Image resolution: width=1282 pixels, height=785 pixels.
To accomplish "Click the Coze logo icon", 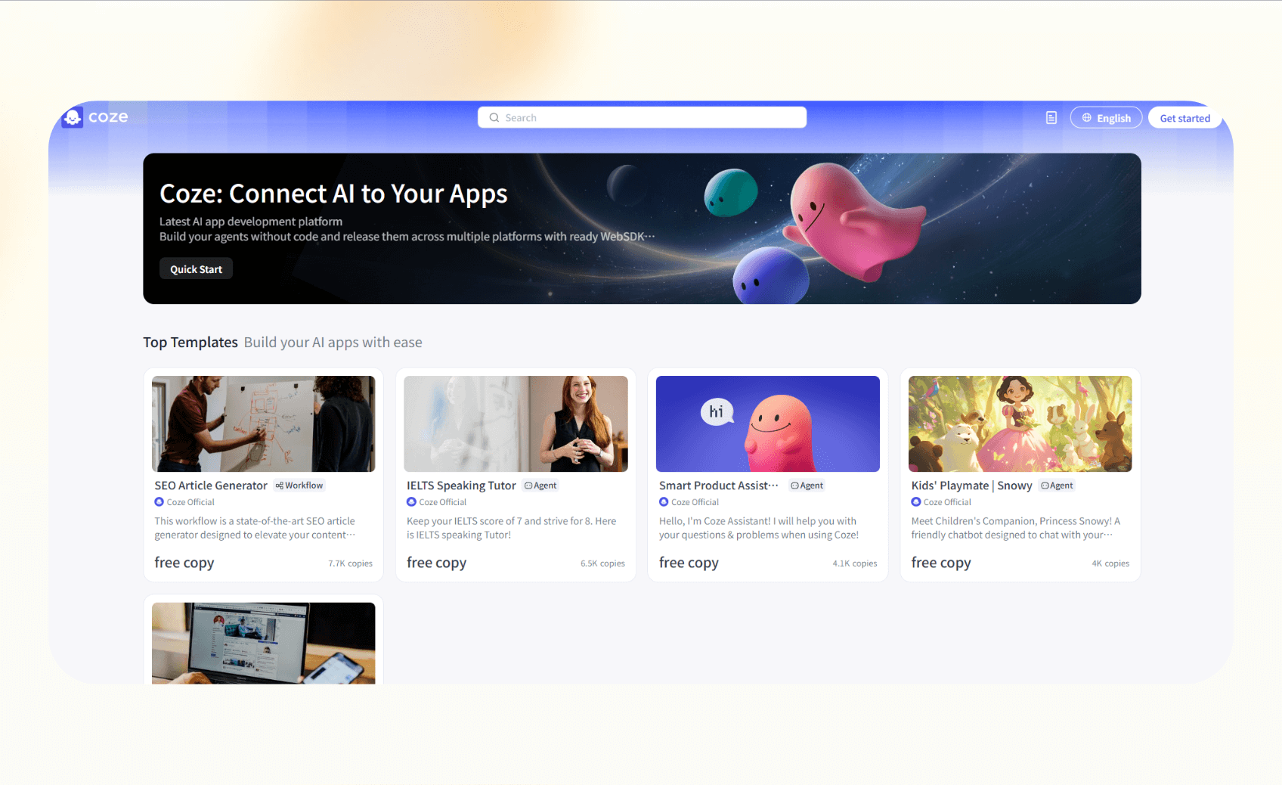I will pyautogui.click(x=73, y=117).
